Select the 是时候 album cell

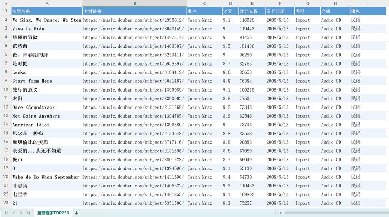(x=47, y=64)
